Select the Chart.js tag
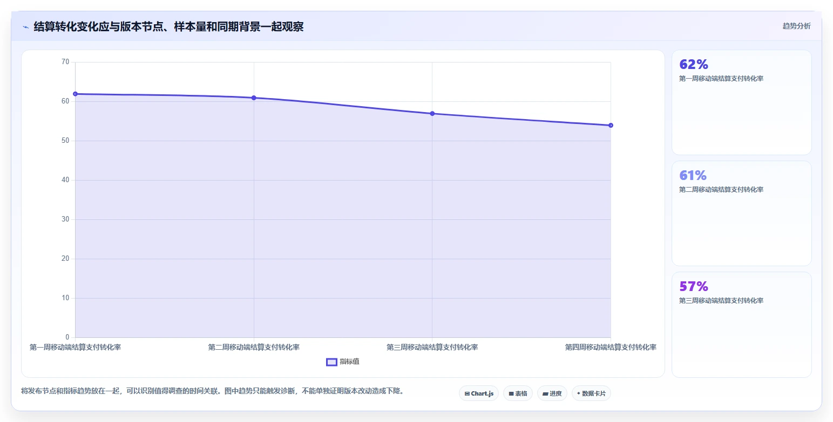The height and width of the screenshot is (422, 833). (479, 393)
